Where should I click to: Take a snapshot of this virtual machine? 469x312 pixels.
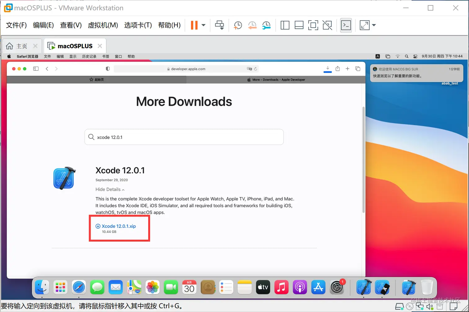(x=238, y=25)
